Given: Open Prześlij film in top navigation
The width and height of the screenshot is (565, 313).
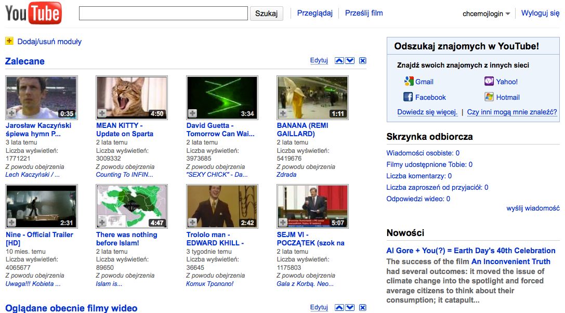Looking at the screenshot, I should coord(364,13).
